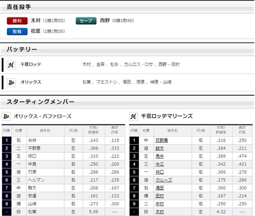Open player link 中村
The height and width of the screenshot is (216, 255).
[159, 204]
